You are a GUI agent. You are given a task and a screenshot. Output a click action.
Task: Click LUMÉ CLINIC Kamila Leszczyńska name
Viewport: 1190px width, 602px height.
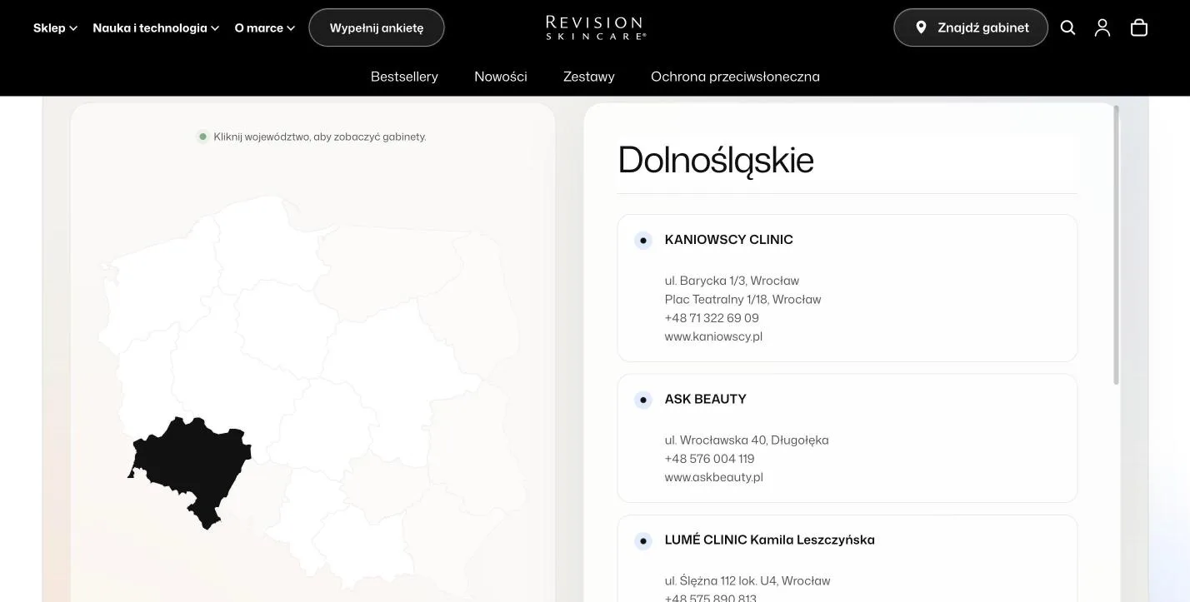tap(770, 540)
